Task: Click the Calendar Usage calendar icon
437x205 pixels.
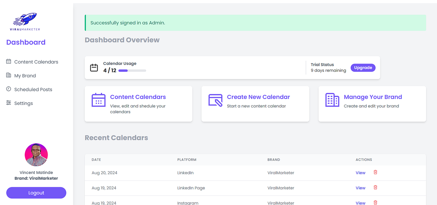Action: coord(94,68)
